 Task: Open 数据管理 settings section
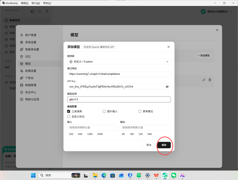[x=39, y=85]
